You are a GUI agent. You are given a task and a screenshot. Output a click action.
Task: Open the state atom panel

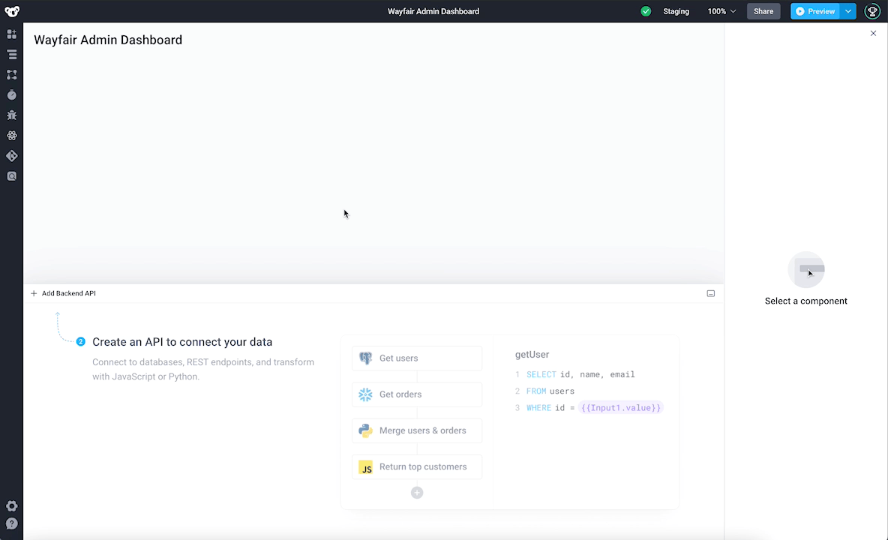point(12,135)
